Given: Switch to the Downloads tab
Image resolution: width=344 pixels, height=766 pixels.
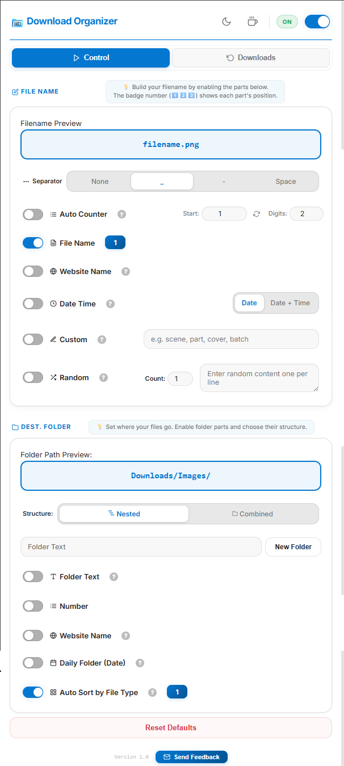Looking at the screenshot, I should click(250, 57).
